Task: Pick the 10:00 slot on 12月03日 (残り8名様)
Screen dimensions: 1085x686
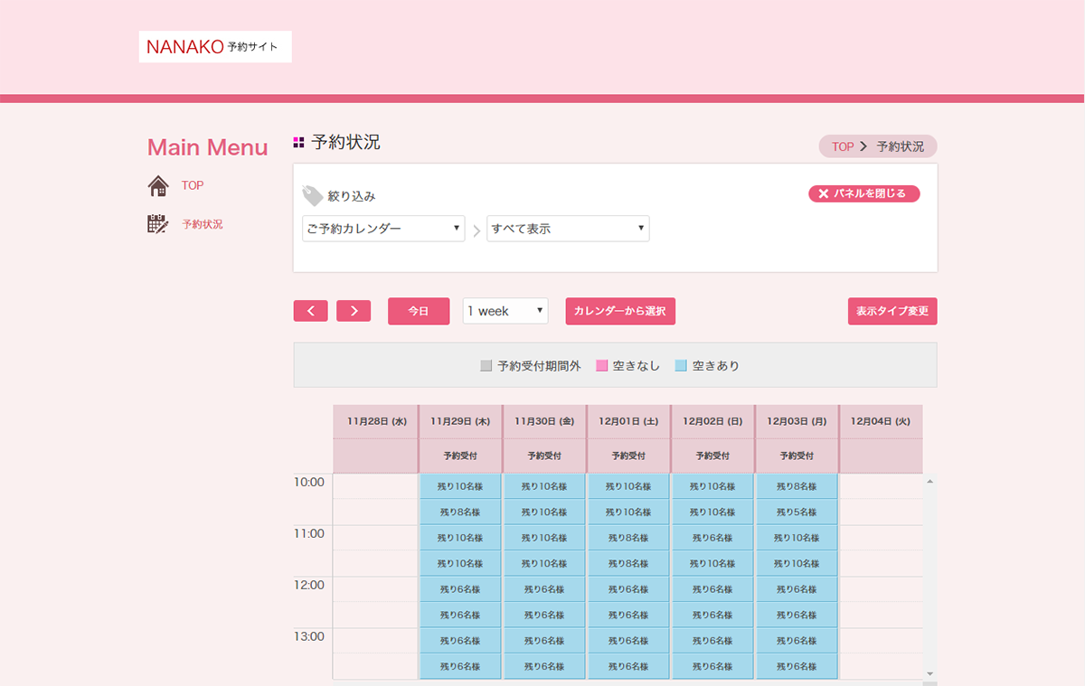Action: pos(797,486)
